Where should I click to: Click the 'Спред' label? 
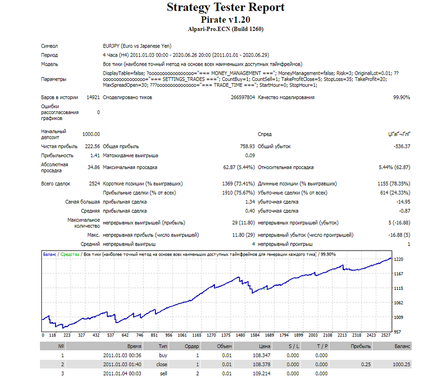coord(264,134)
